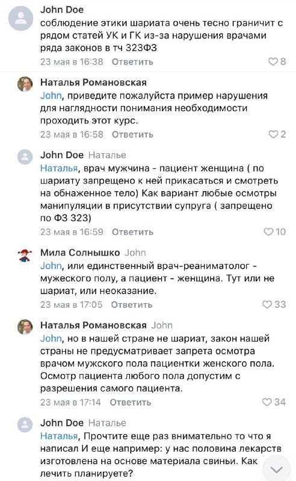The height and width of the screenshot is (481, 296).
Task: Click John mention in 16:58 comment
Action: [x=51, y=96]
